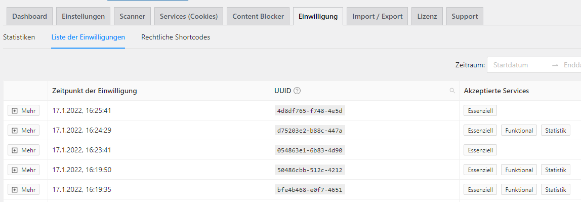
Task: Switch to the Services (Cookies) tab
Action: pyautogui.click(x=189, y=16)
